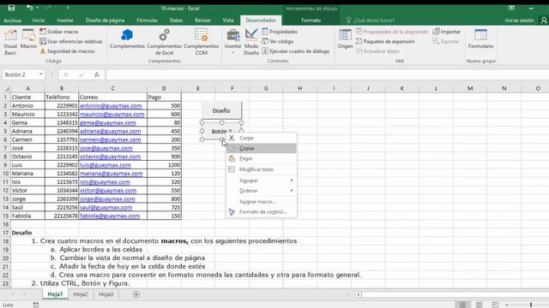Open victor@guaymax.com link
Screen dimensions: 549x308
(x=108, y=190)
